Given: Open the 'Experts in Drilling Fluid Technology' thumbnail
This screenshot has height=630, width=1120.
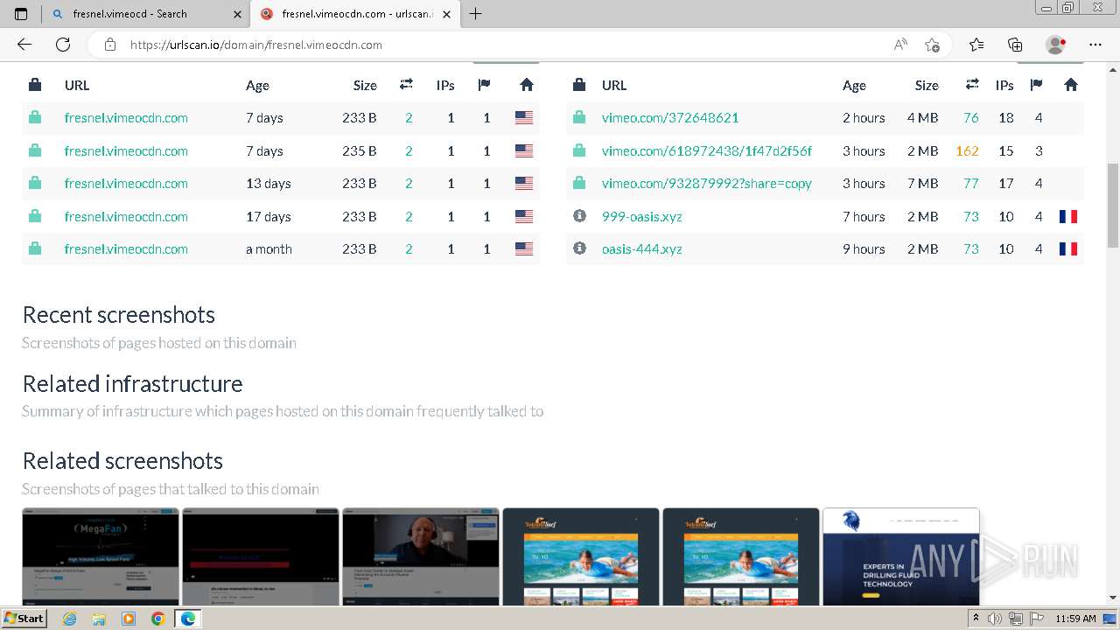Looking at the screenshot, I should coord(901,556).
